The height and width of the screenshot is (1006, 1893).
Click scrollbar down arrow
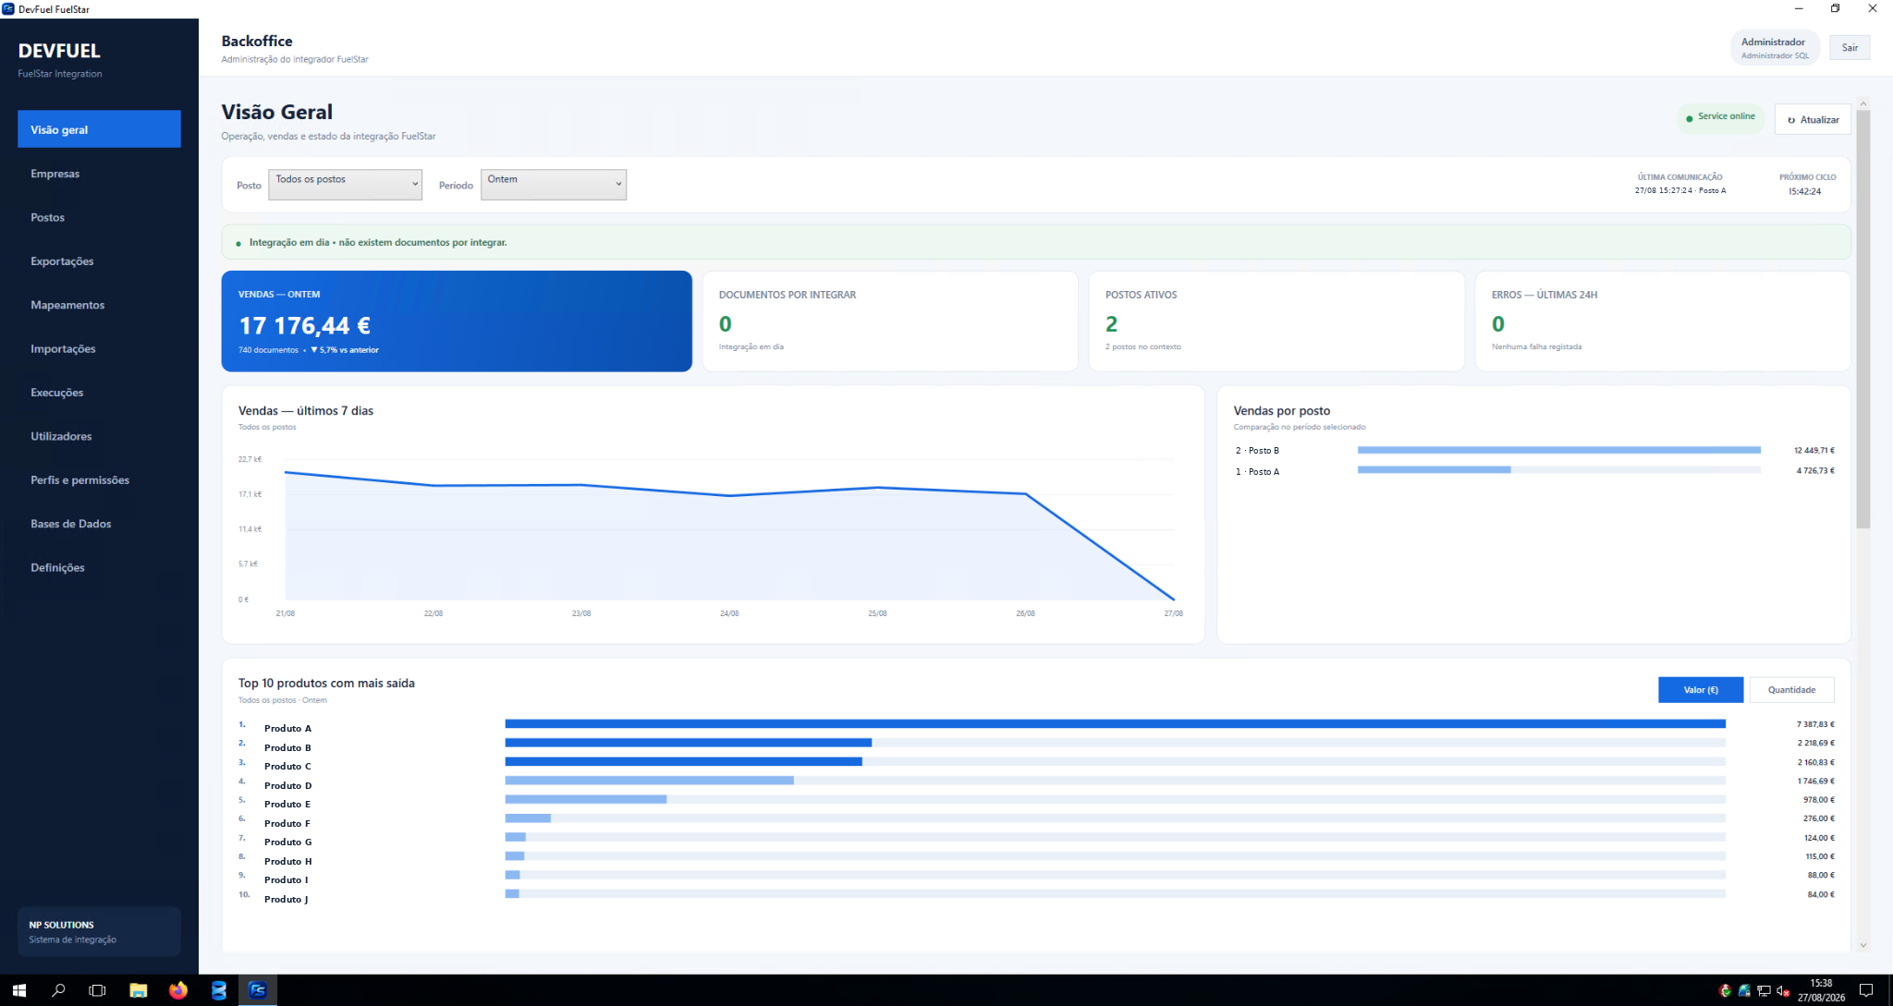coord(1862,945)
